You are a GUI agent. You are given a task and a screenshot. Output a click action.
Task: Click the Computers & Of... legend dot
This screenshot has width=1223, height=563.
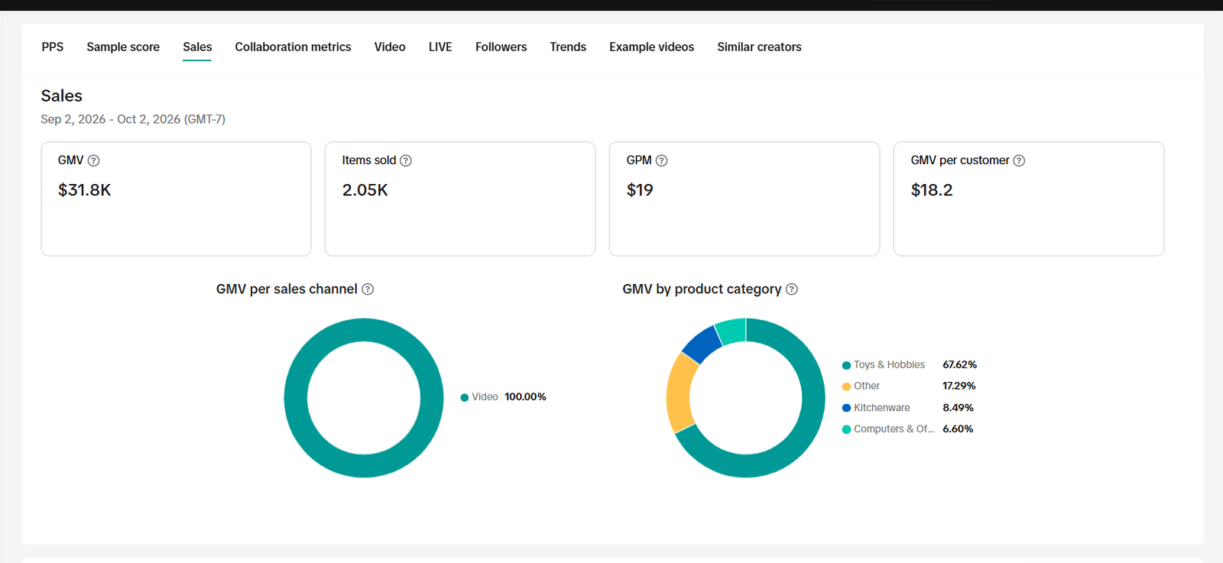[846, 429]
